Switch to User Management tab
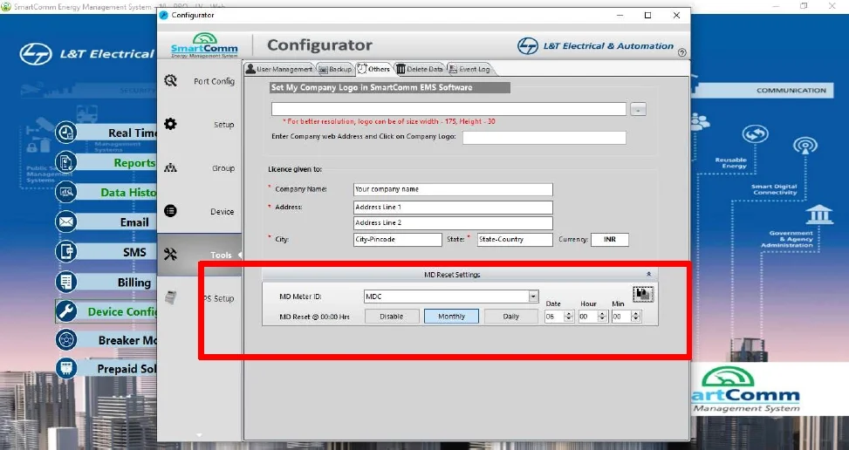849x450 pixels. [279, 69]
